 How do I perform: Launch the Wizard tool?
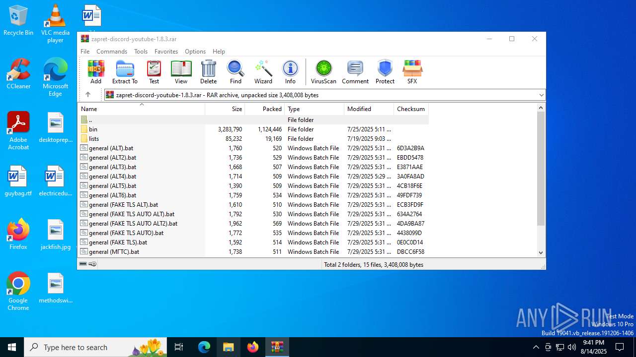click(263, 72)
